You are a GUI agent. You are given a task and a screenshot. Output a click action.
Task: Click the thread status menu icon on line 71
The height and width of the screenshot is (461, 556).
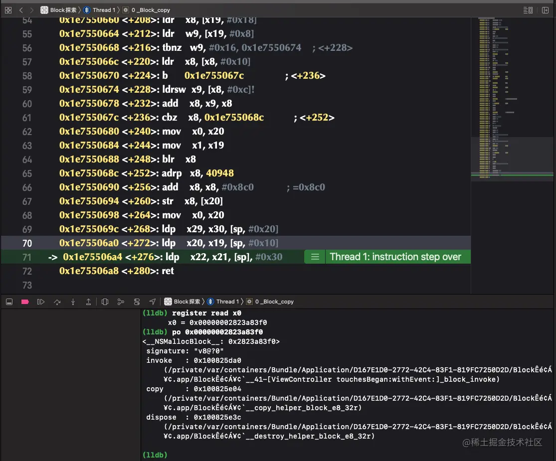click(315, 257)
